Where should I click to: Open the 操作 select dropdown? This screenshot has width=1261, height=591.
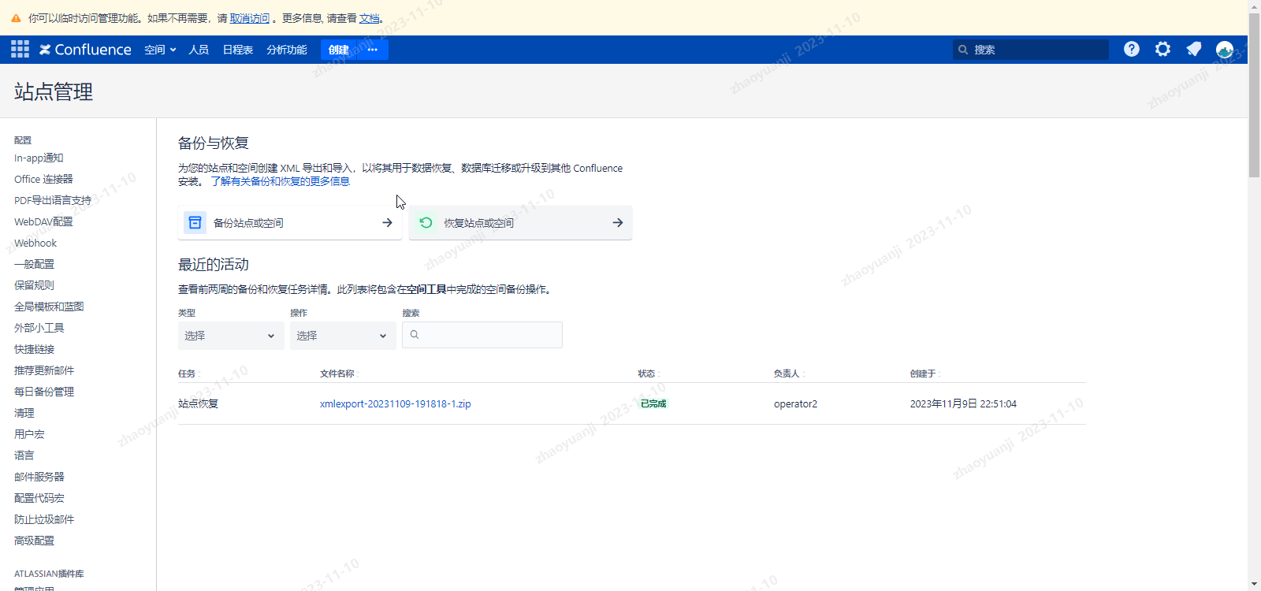(x=343, y=336)
